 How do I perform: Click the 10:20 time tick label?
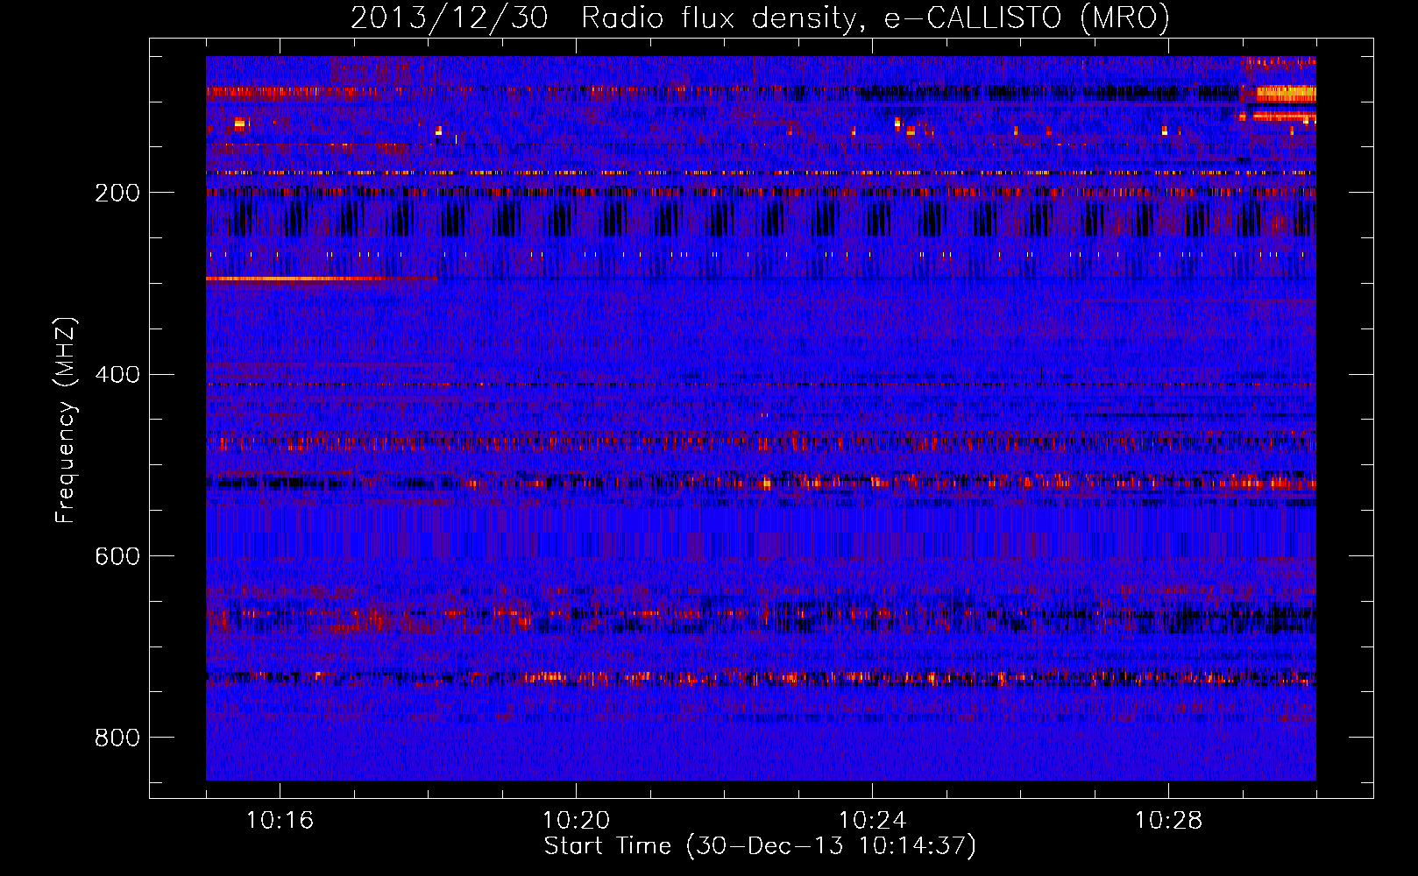coord(576,821)
